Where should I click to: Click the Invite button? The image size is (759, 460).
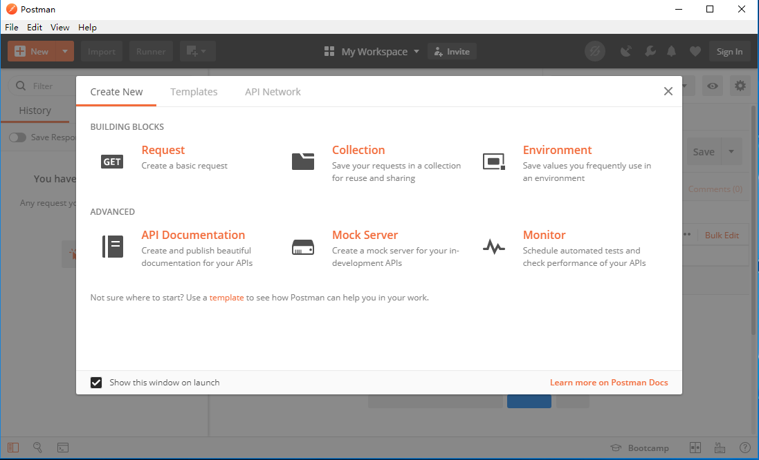click(452, 51)
